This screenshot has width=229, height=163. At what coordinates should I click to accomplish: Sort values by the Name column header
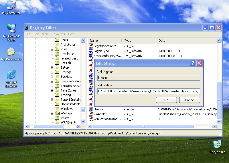click(104, 41)
